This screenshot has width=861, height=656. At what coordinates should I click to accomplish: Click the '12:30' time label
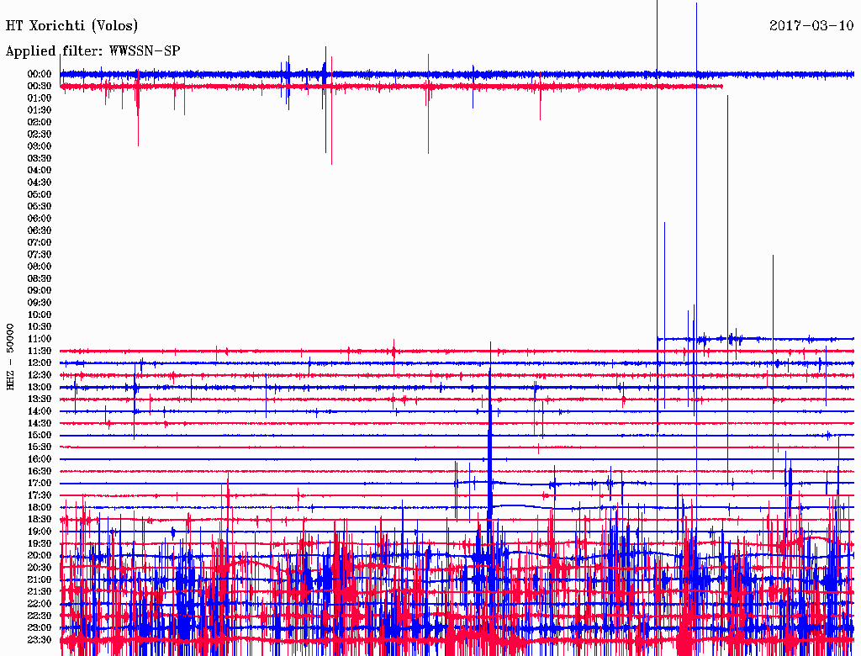click(40, 375)
